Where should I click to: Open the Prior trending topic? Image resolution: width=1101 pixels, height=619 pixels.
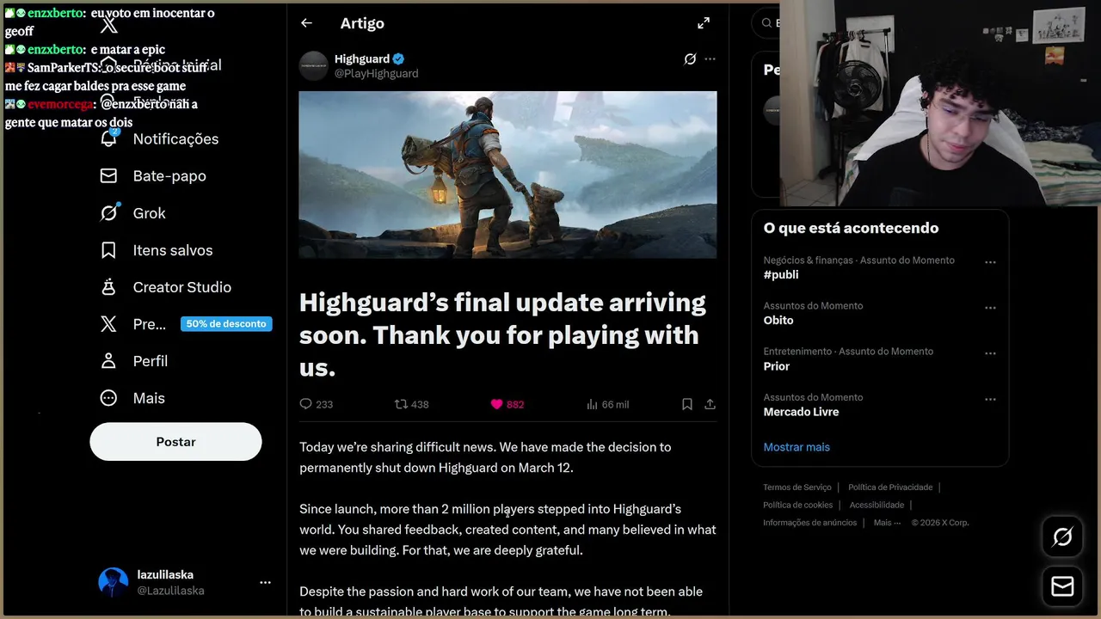[777, 366]
